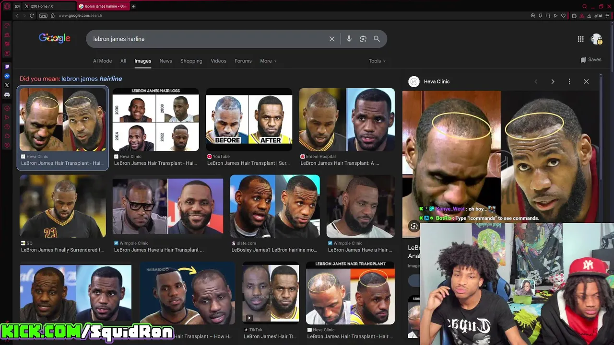Open the Discord sidebar panel
The height and width of the screenshot is (345, 614).
[x=7, y=94]
